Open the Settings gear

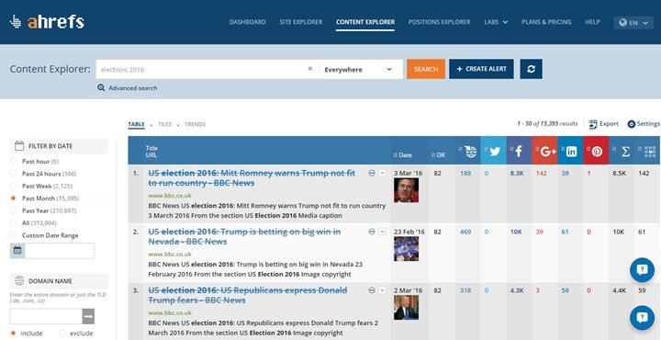click(644, 124)
